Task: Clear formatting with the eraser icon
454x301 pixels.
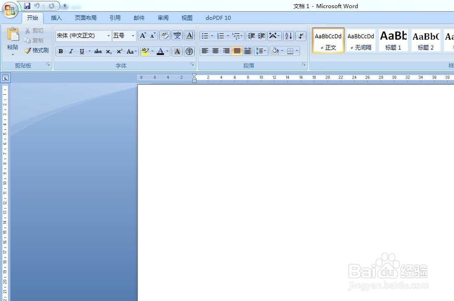Action: pos(165,35)
